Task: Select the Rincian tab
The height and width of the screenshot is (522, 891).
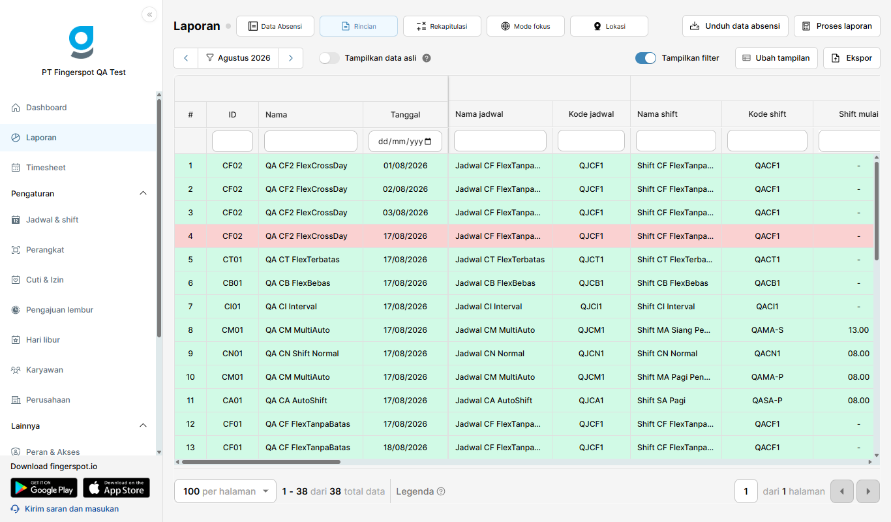Action: click(x=359, y=26)
